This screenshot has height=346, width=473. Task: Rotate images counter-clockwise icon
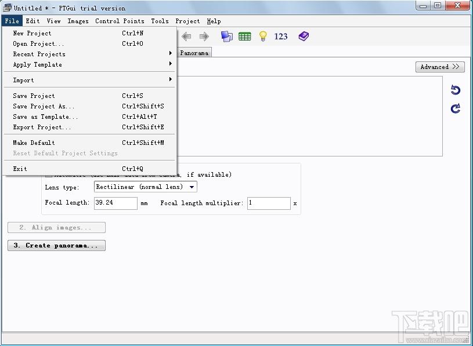(455, 90)
